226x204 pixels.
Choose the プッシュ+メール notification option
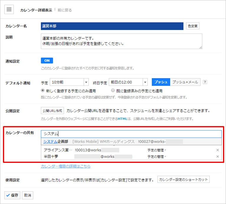(186, 82)
